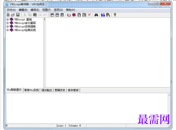Click the Paste clipboard icon
This screenshot has height=130, width=176.
click(x=35, y=15)
